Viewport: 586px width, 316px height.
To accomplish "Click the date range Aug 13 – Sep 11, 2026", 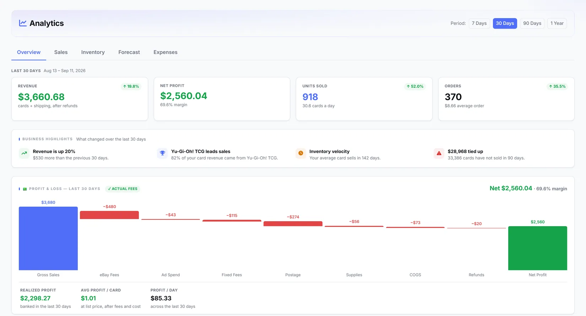I will tap(65, 71).
